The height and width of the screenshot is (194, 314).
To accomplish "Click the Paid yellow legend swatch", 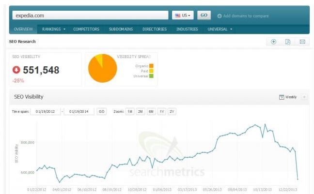I will 151,71.
